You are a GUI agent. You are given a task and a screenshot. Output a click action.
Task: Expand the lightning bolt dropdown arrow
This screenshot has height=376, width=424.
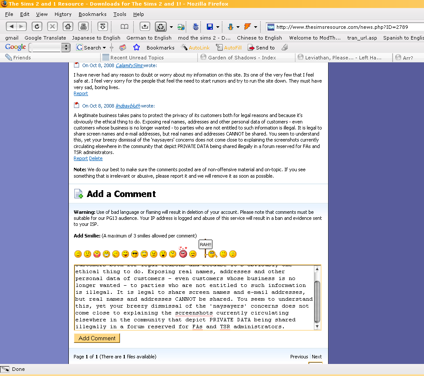(255, 27)
